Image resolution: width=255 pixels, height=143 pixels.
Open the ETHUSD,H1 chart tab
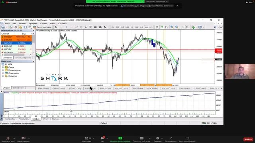point(43,89)
